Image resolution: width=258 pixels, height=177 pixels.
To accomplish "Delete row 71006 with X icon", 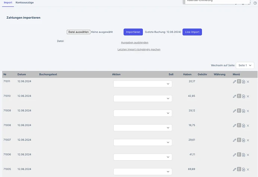I will point(248,155).
